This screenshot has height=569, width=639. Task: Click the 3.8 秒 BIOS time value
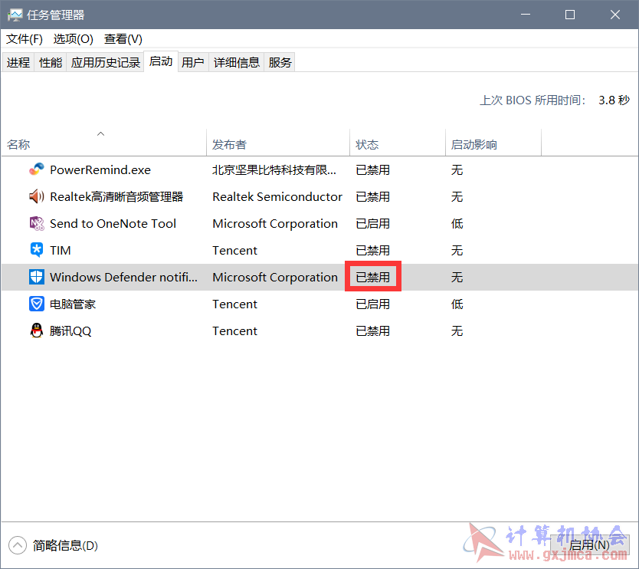(614, 100)
